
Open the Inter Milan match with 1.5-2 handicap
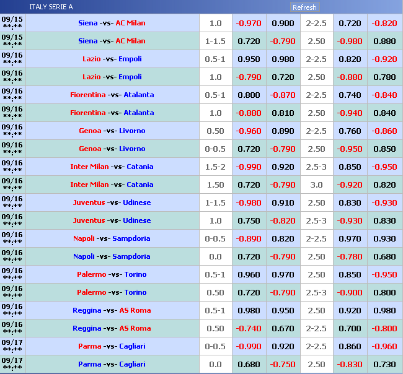click(x=112, y=167)
